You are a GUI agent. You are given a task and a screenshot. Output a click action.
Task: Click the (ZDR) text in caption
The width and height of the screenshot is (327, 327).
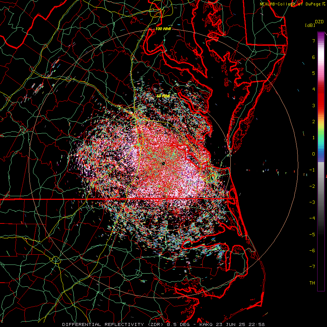tap(156, 324)
